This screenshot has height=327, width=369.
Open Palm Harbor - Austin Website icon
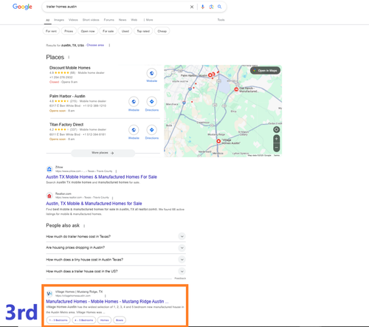tap(134, 102)
